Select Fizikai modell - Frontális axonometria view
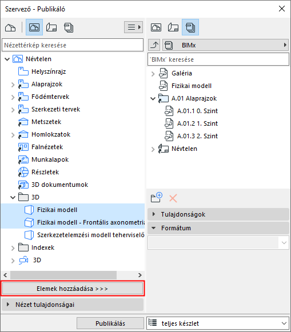The height and width of the screenshot is (332, 291). 91,222
